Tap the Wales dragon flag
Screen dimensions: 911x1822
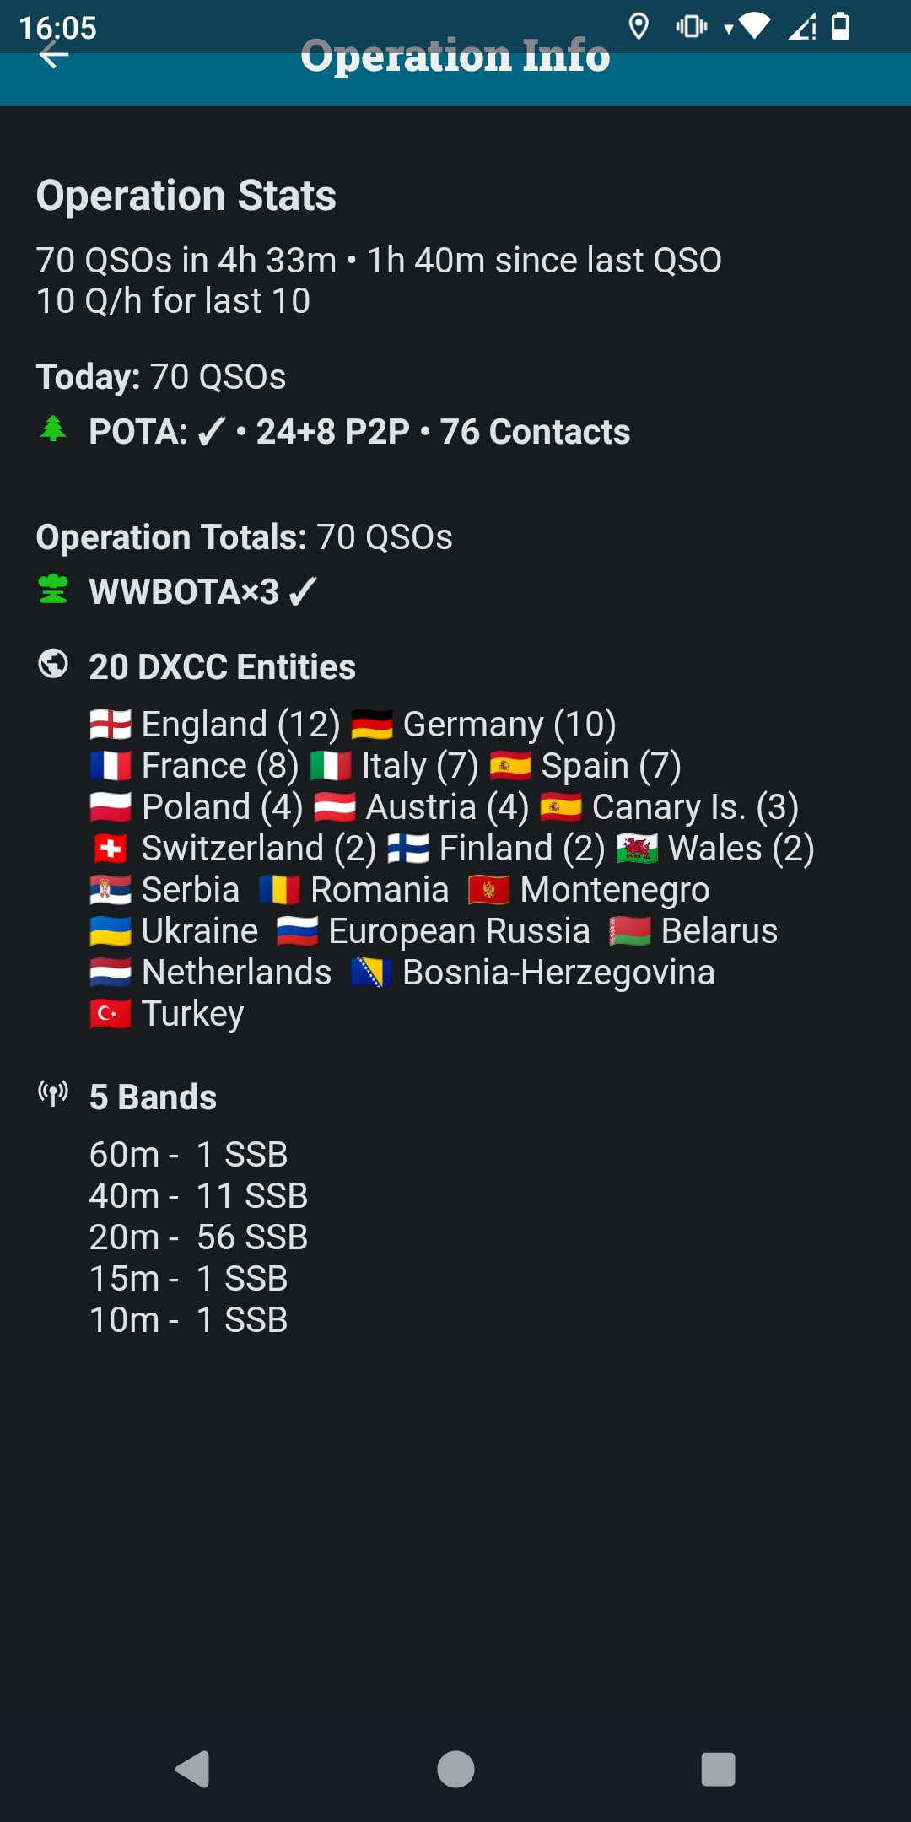[637, 849]
